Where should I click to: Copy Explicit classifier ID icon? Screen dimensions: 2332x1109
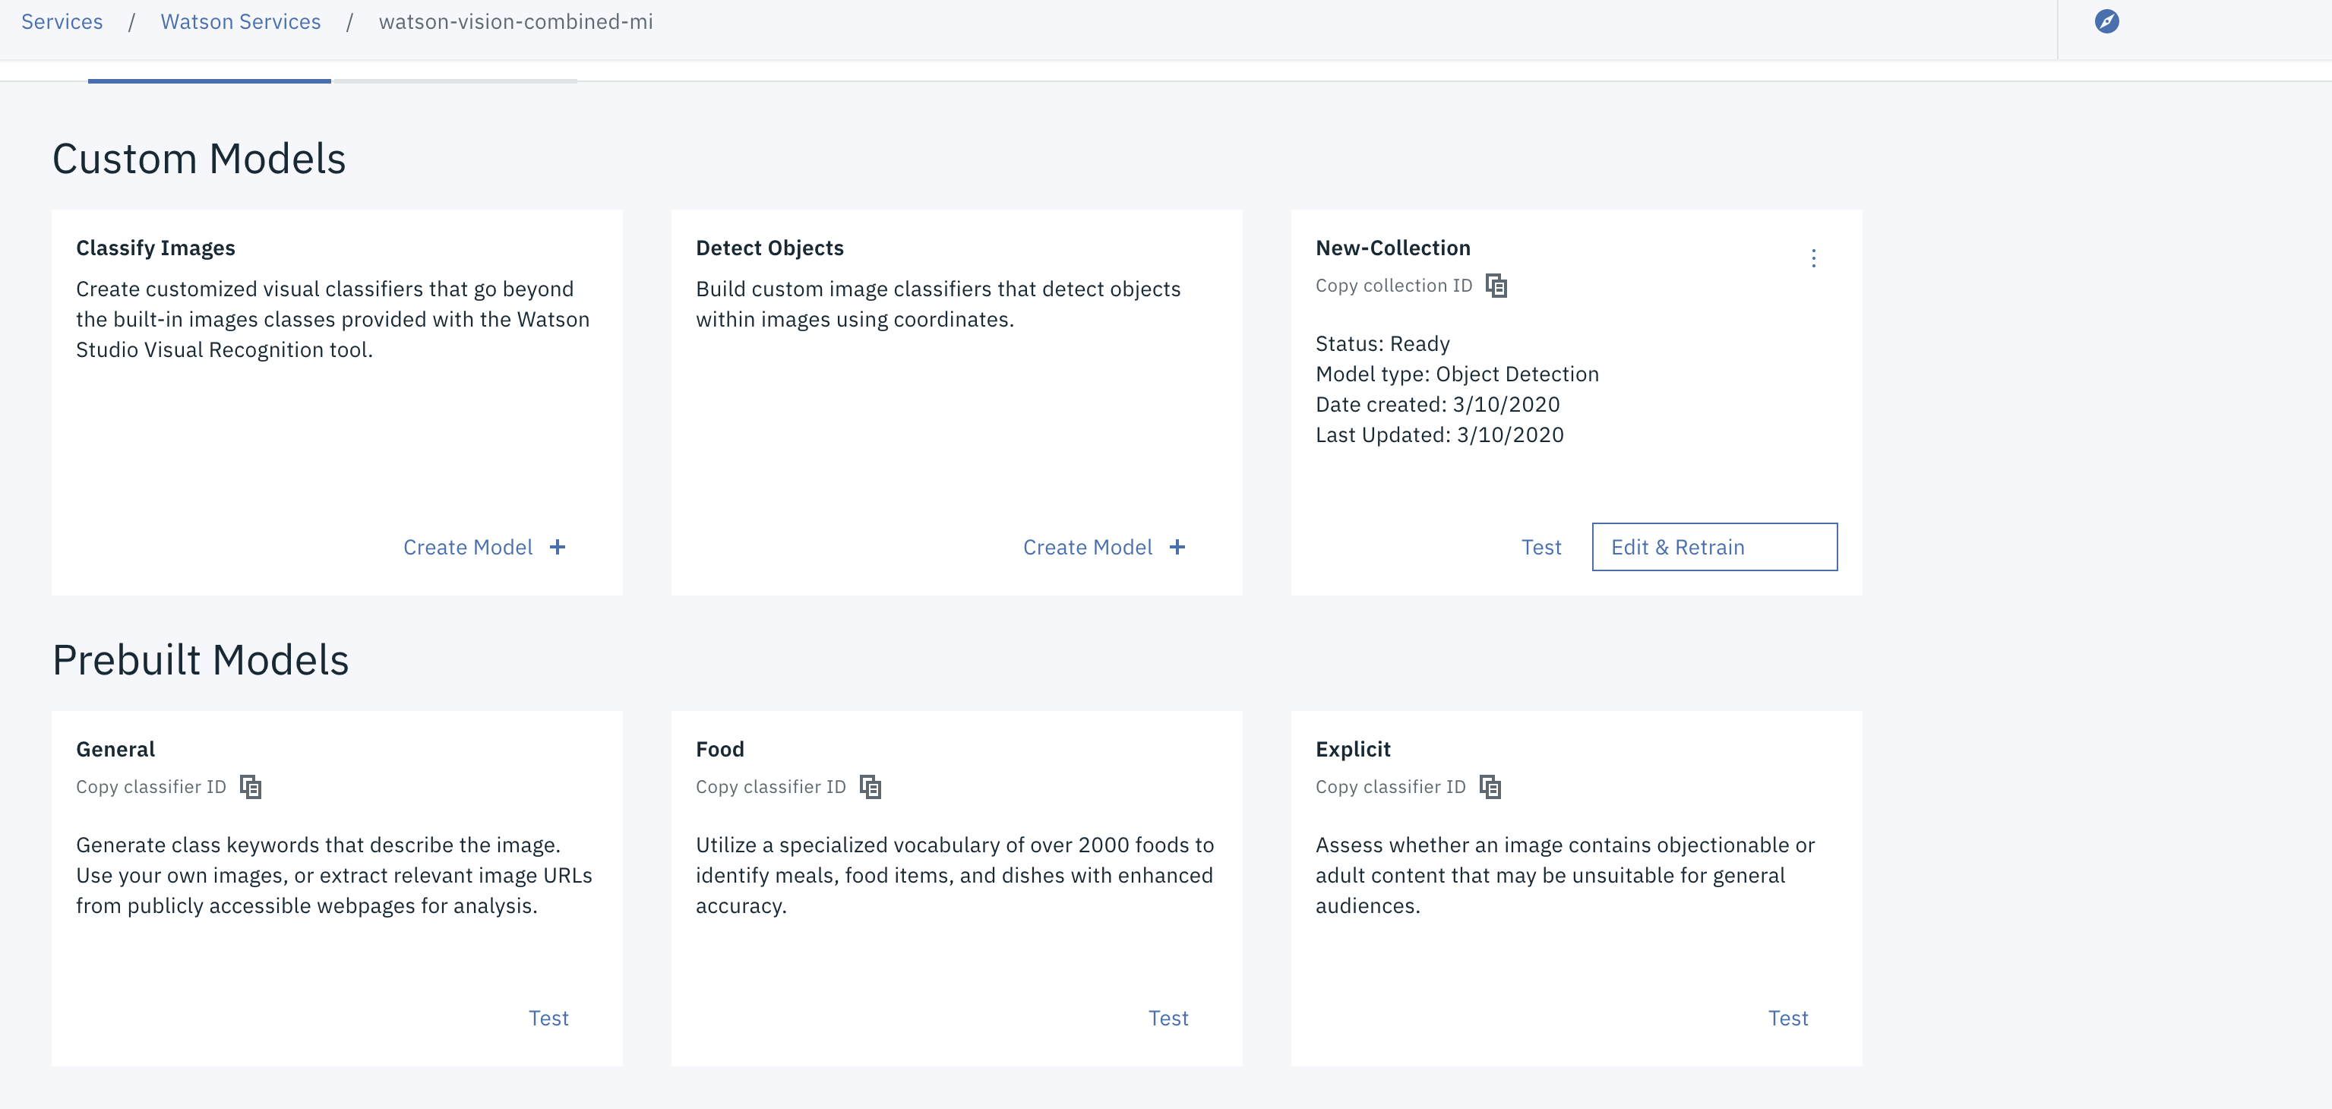pos(1490,787)
